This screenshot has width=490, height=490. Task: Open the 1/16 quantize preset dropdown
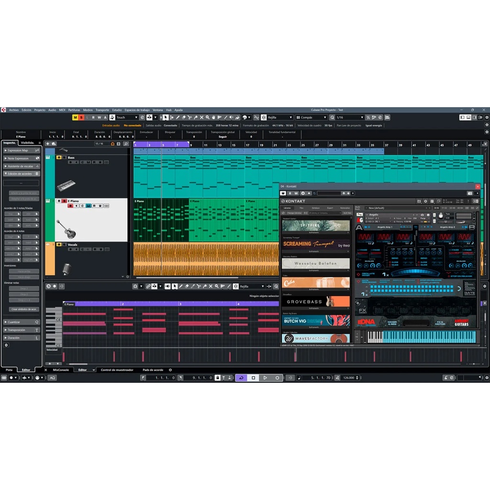350,118
